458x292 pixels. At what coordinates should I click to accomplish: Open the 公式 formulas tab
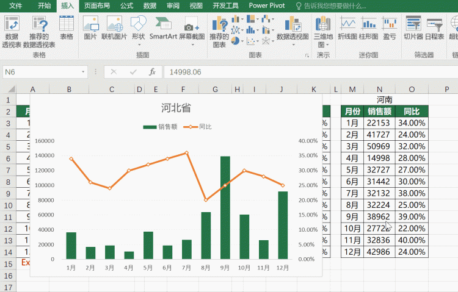(126, 6)
